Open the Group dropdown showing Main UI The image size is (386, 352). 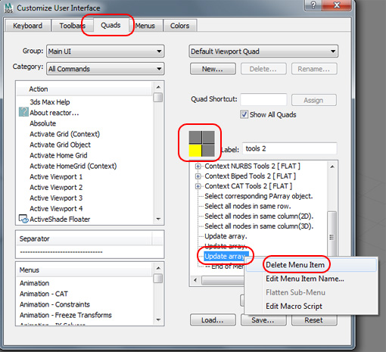point(105,51)
